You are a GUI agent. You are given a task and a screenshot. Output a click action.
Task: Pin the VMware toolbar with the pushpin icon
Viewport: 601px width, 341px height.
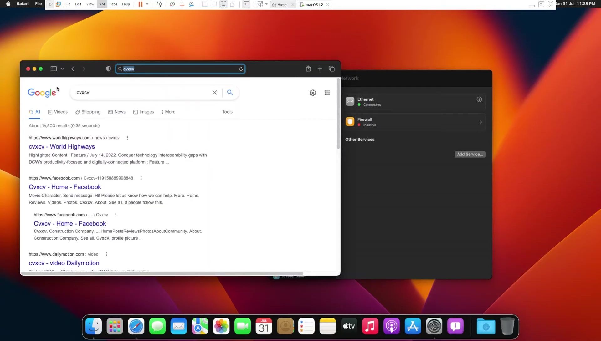pos(50,4)
